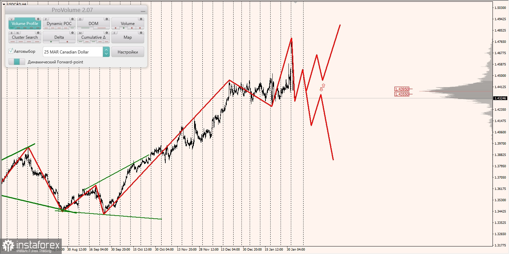Open Настройки settings button
This screenshot has width=509, height=254.
128,52
